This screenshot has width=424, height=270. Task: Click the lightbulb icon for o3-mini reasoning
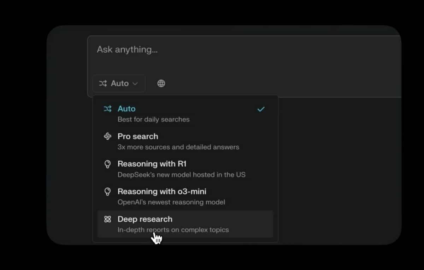(x=107, y=192)
